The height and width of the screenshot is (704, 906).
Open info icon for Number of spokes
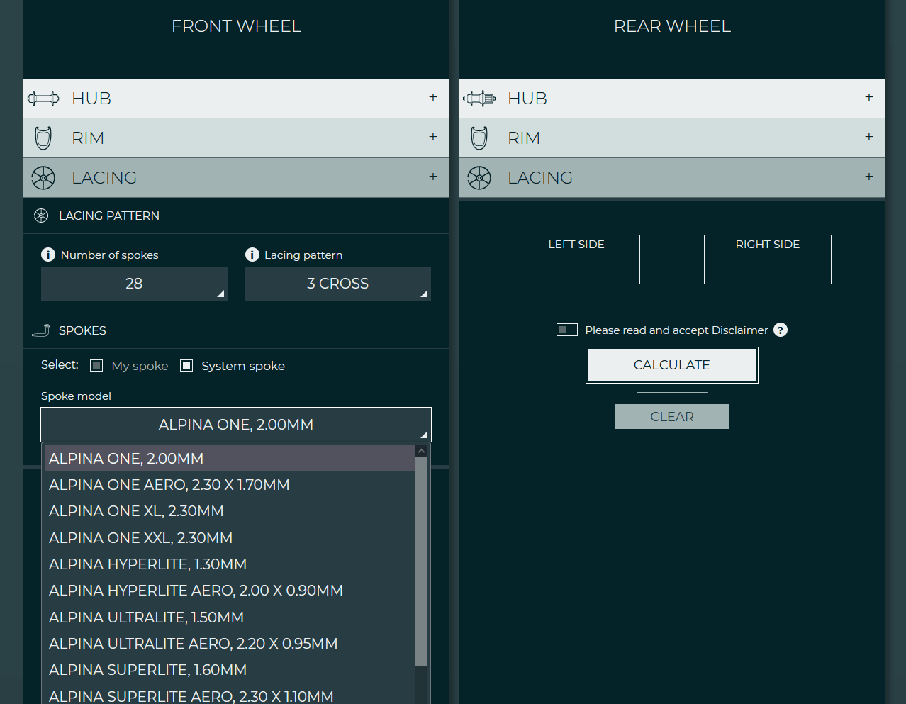(x=48, y=255)
